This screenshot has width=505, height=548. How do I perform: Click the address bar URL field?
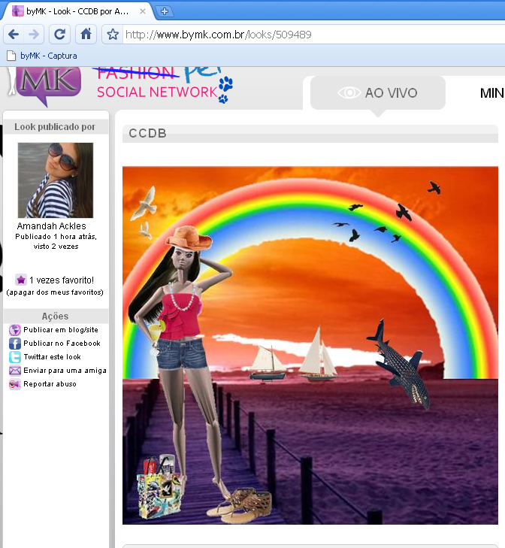pos(301,35)
